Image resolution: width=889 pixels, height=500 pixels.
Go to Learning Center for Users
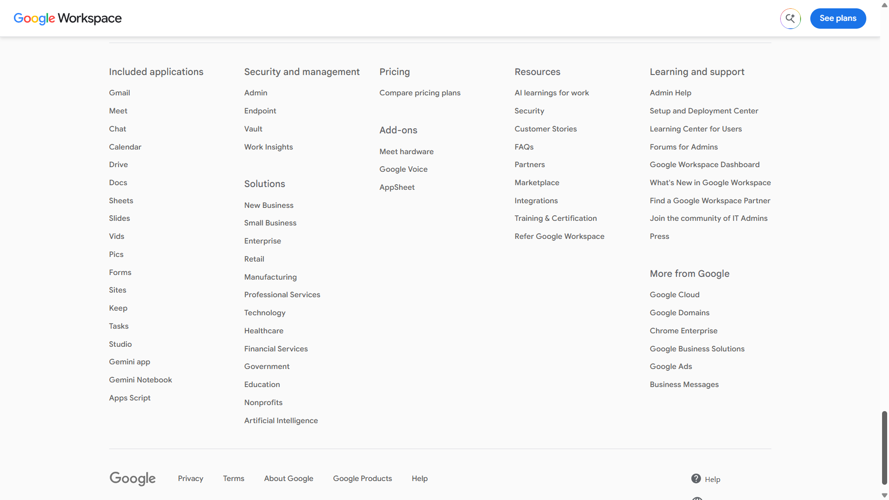pyautogui.click(x=696, y=129)
